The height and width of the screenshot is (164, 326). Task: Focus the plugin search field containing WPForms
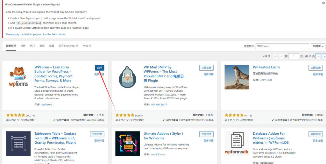[x=282, y=46]
